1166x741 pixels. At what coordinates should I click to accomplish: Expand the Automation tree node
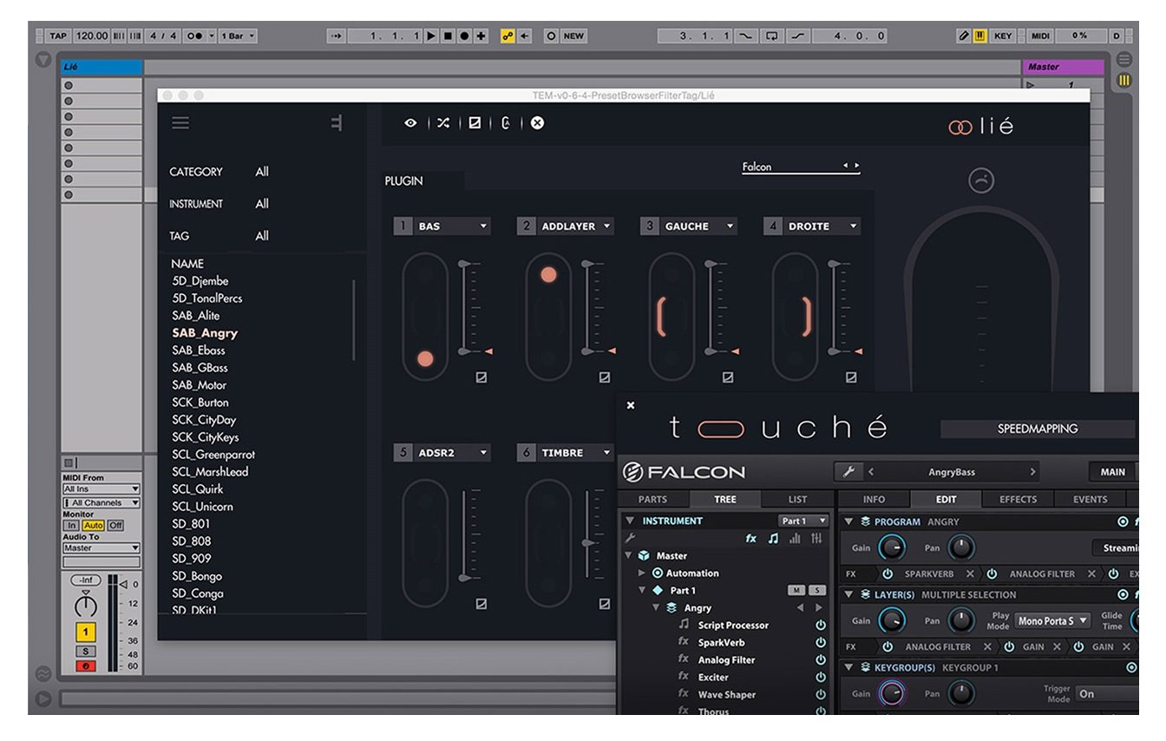click(x=642, y=574)
